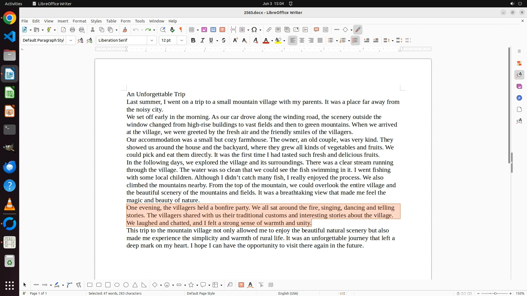Expand the font name dropdown

click(152, 40)
